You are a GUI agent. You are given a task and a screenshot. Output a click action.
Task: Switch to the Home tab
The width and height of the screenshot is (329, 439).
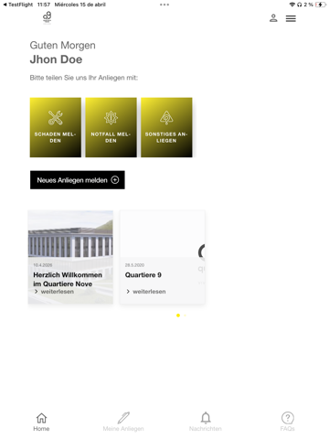coord(41,422)
